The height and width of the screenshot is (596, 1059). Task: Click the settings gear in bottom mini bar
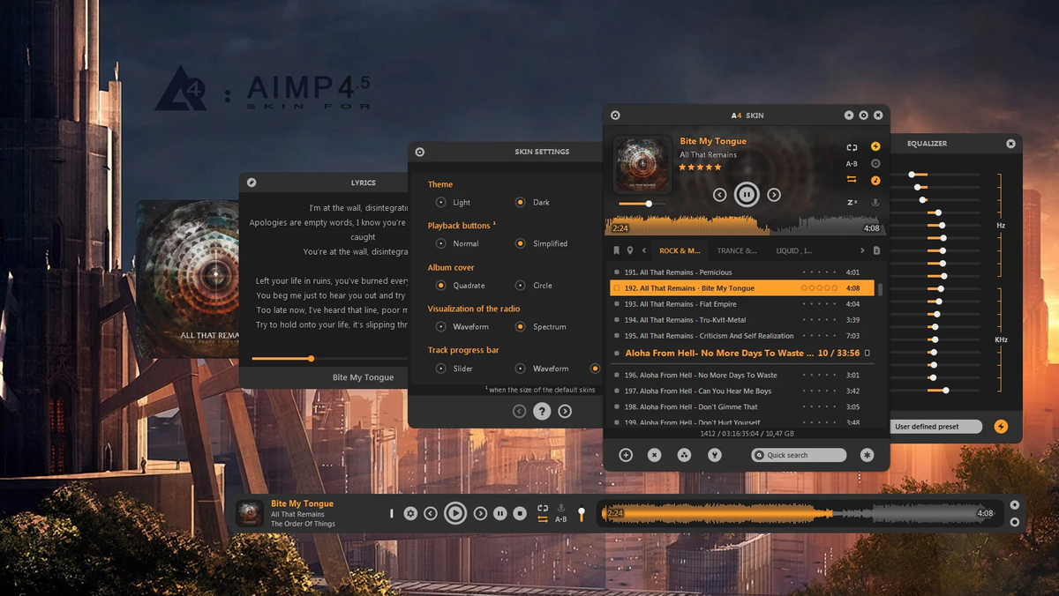[410, 513]
